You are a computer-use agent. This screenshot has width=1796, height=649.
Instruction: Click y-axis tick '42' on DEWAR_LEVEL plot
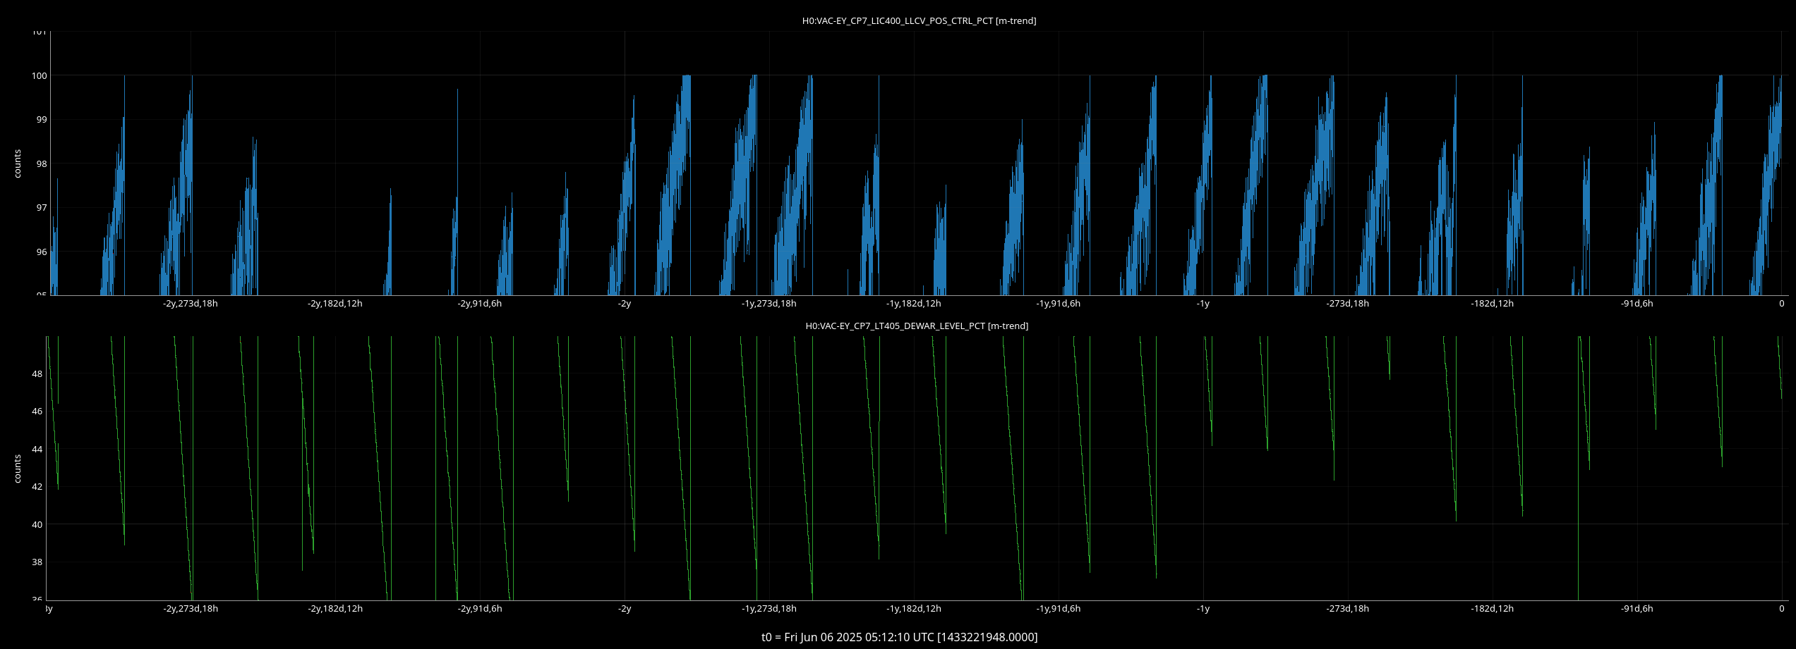[37, 487]
